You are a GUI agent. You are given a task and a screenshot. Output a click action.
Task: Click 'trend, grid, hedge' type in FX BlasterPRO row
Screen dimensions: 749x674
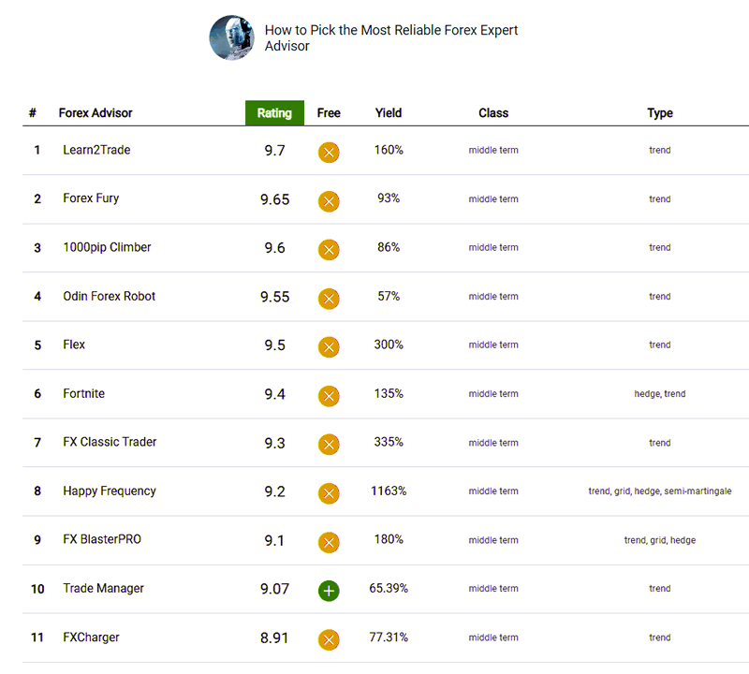coord(660,540)
